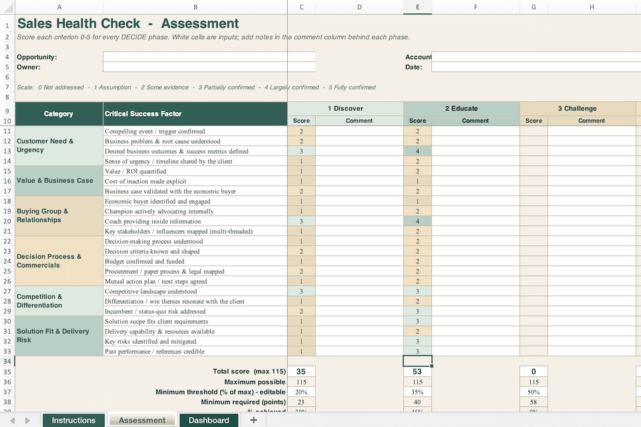Click the Account input field
This screenshot has width=641, height=427.
[536, 57]
